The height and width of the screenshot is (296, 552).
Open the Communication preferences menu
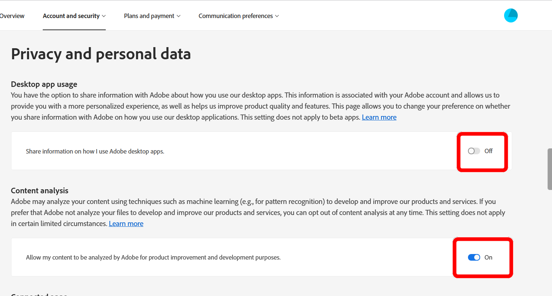(x=236, y=15)
